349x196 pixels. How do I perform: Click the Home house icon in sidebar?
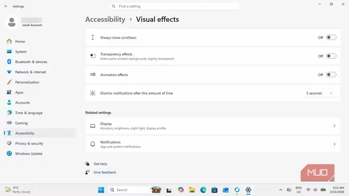(9, 41)
